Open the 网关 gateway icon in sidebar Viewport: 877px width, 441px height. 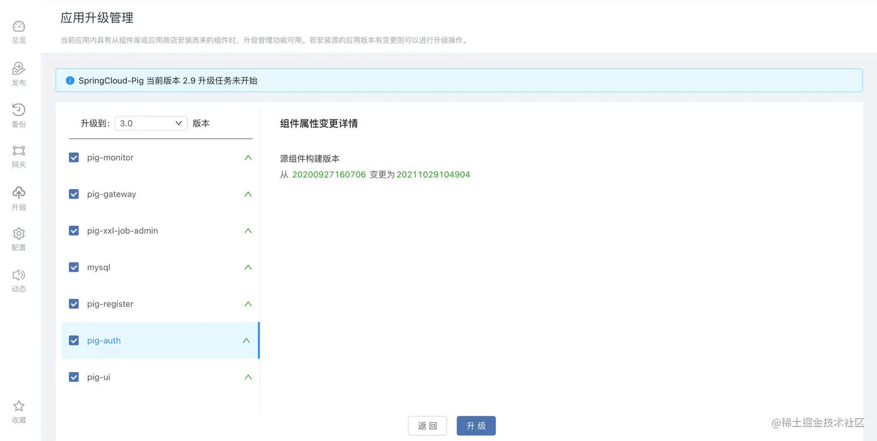[19, 151]
